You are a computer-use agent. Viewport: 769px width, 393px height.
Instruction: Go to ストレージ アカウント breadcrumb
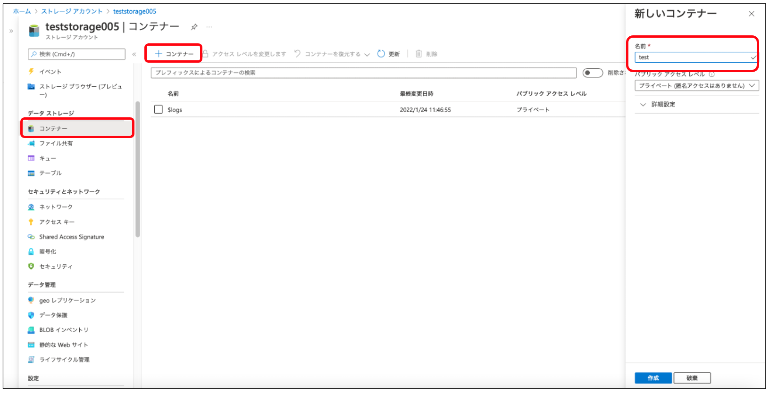pos(72,11)
